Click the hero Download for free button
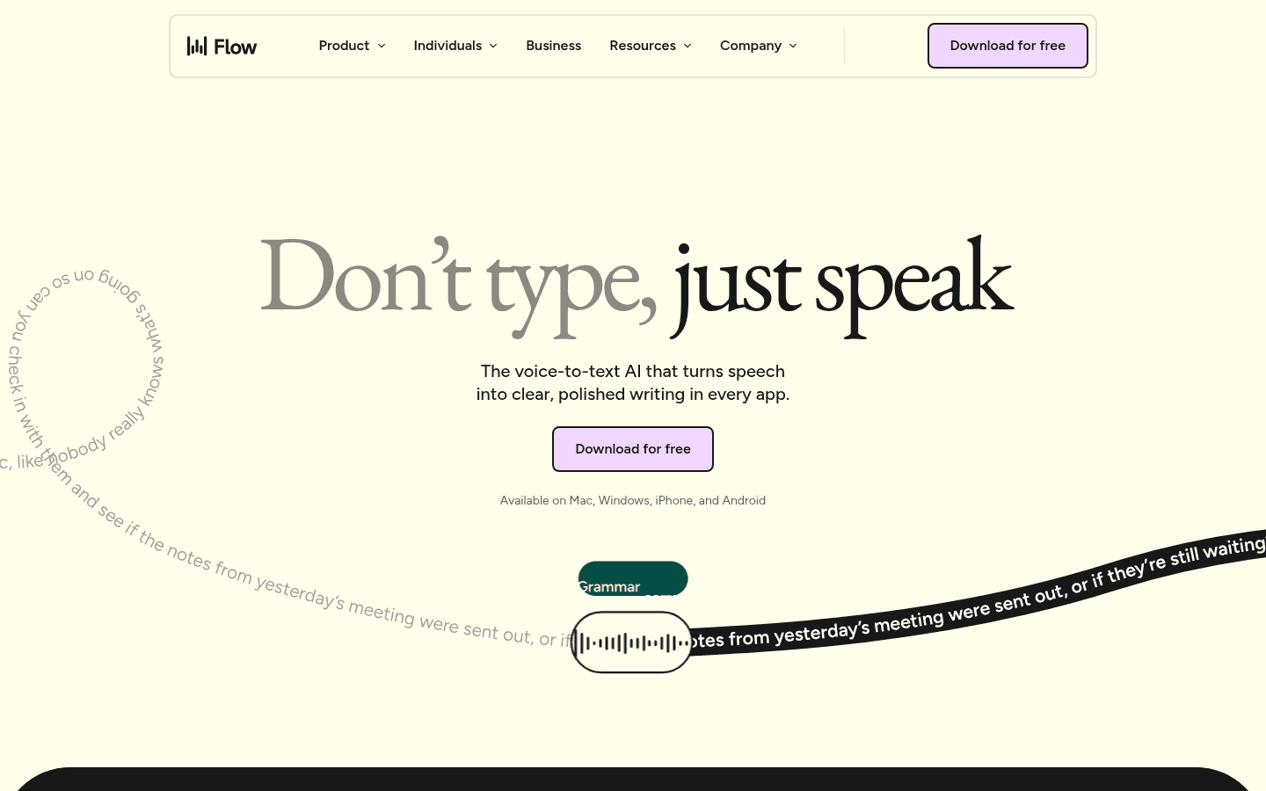Image resolution: width=1266 pixels, height=791 pixels. [633, 449]
